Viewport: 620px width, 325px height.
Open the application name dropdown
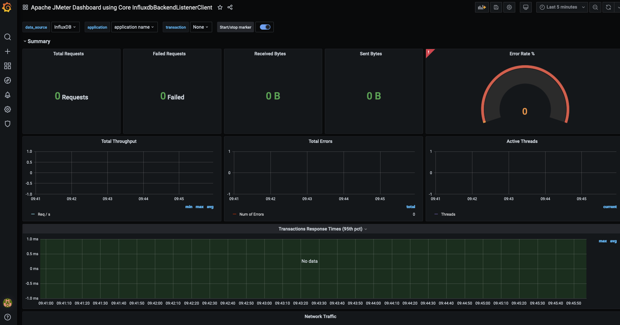[134, 27]
